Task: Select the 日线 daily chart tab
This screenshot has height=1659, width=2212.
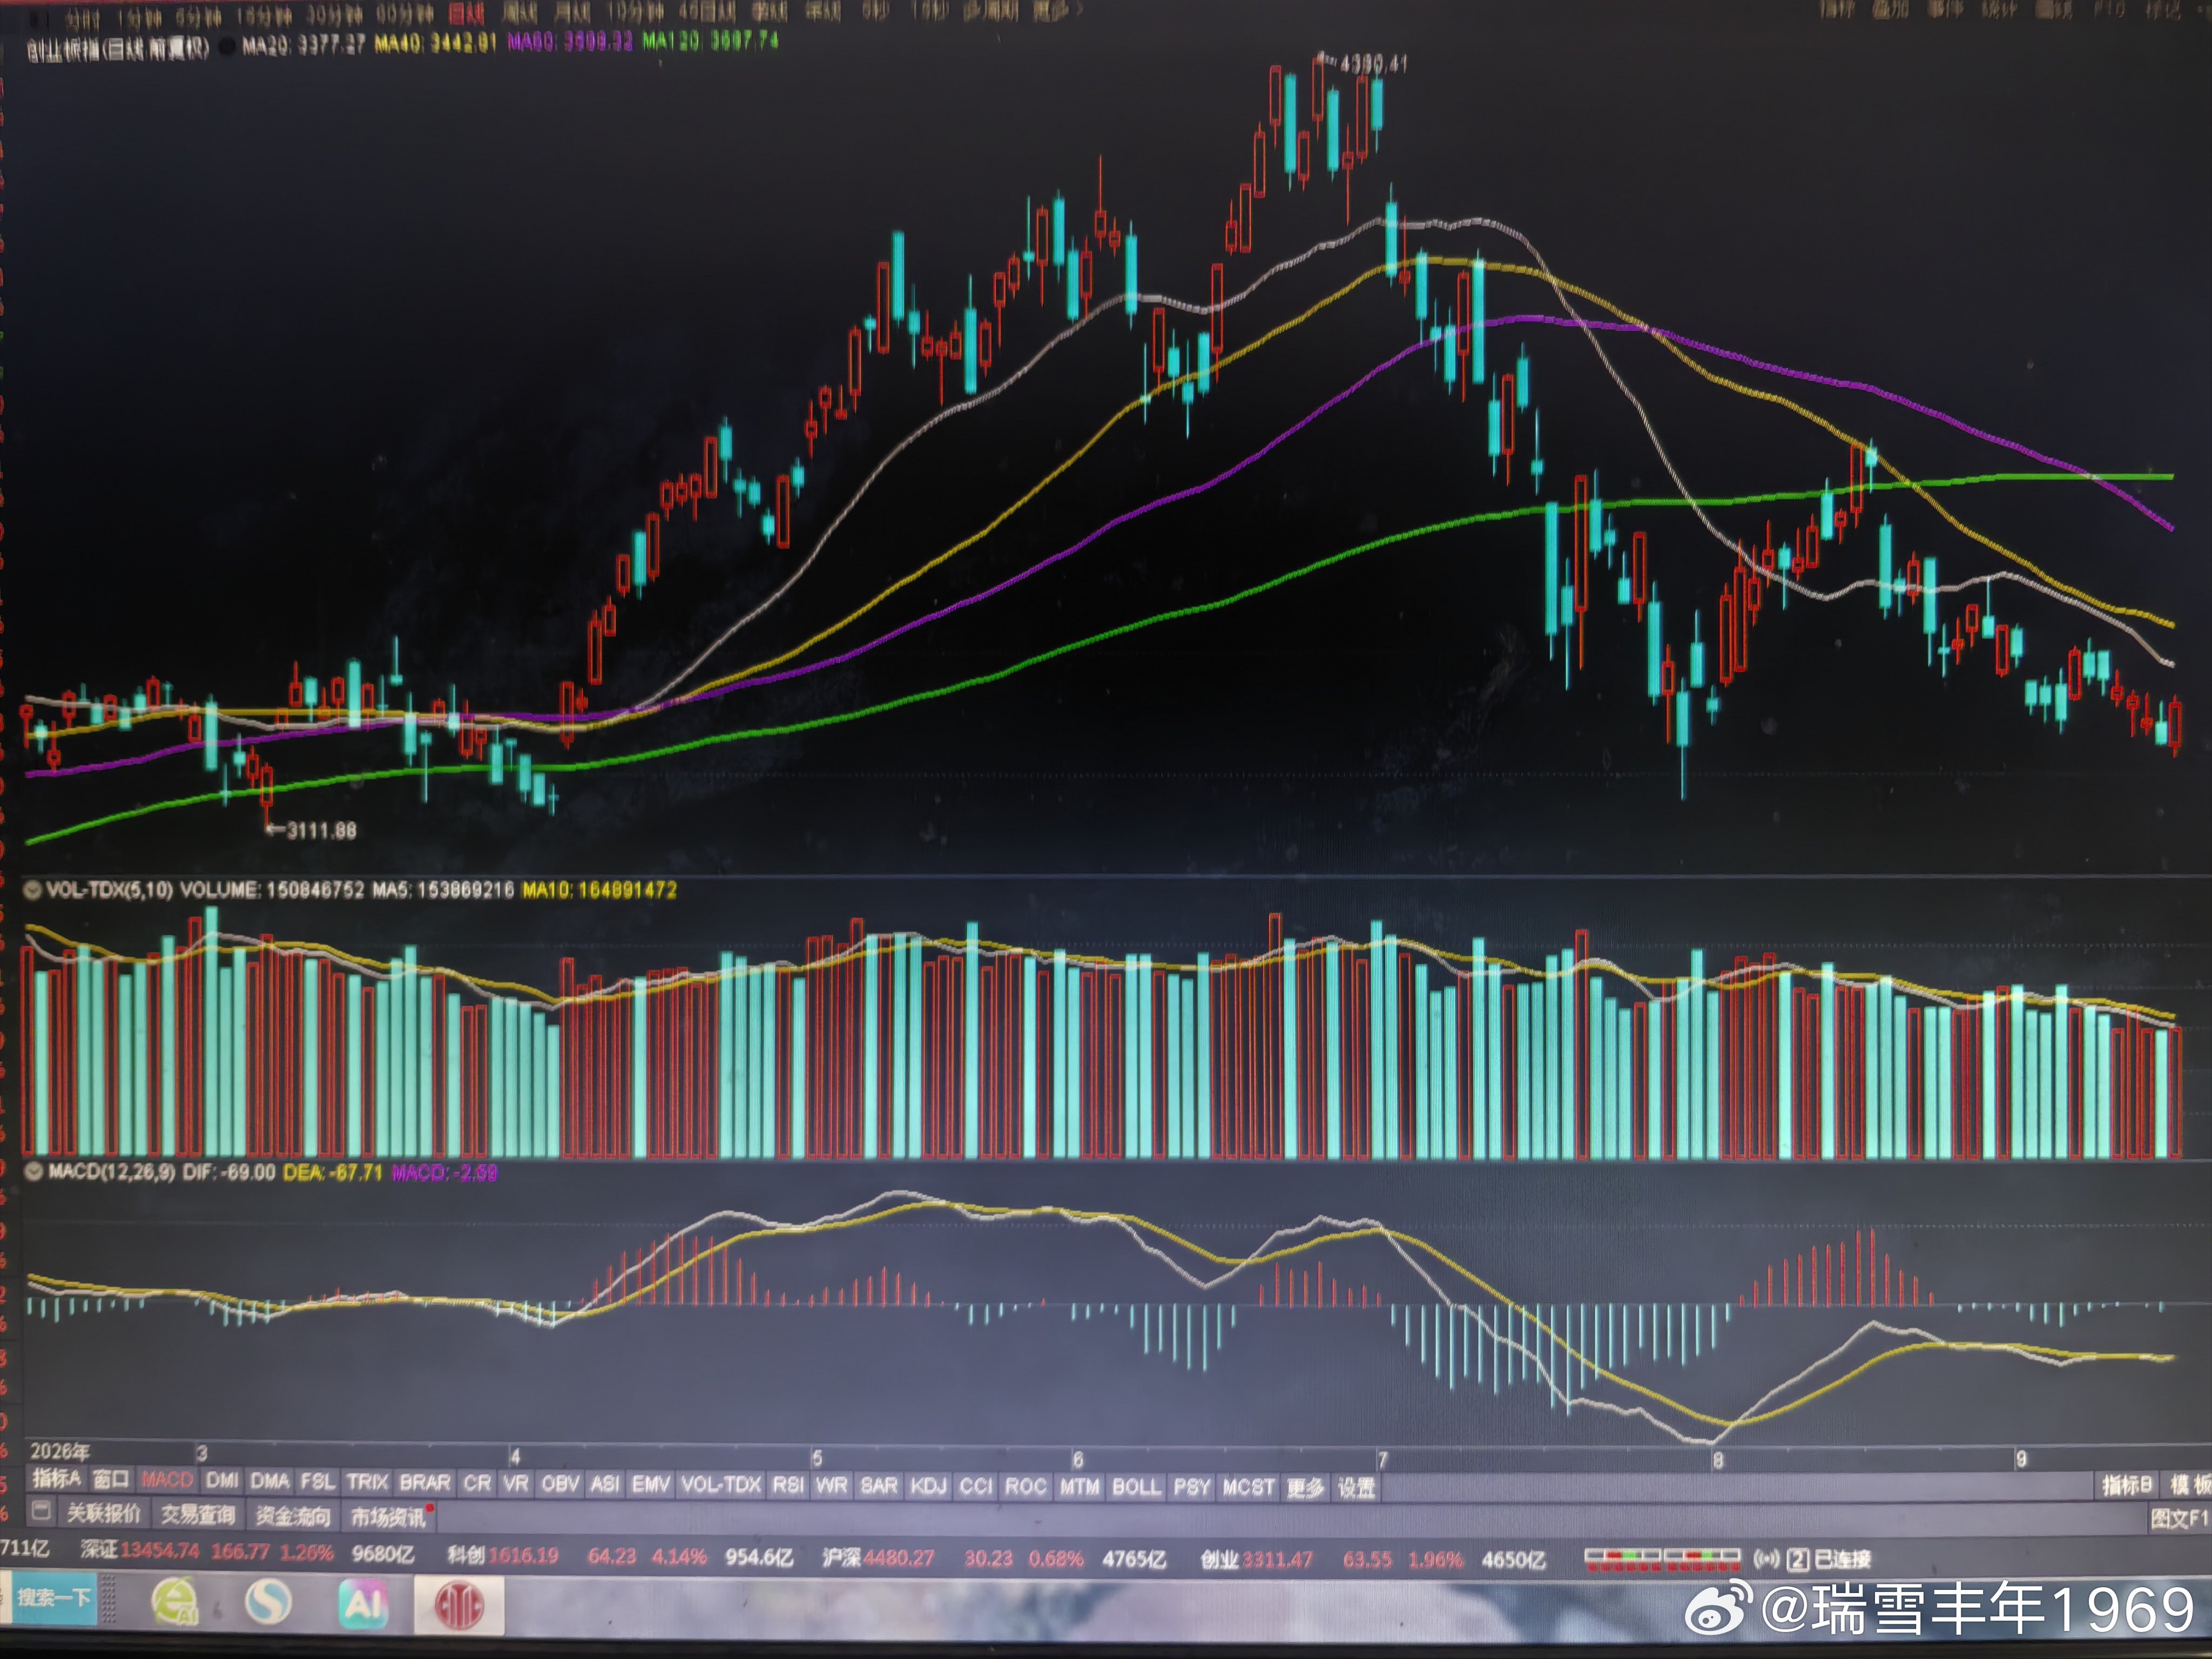Action: tap(466, 14)
